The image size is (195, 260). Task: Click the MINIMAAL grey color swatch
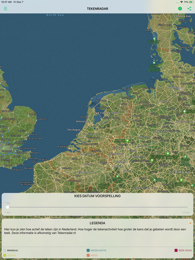pos(5,251)
